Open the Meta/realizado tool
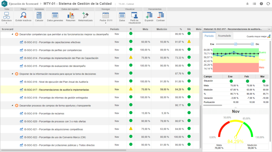The image size is (272, 152). pos(85,15)
